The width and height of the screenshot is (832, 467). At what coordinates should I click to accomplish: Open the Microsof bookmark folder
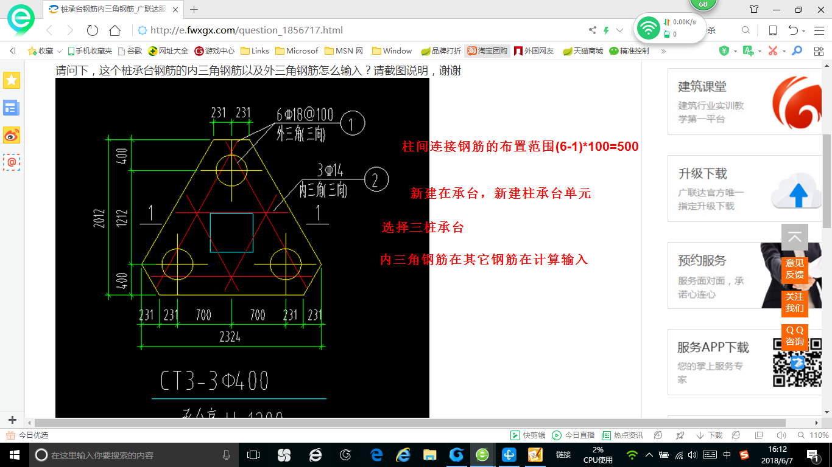tap(297, 51)
